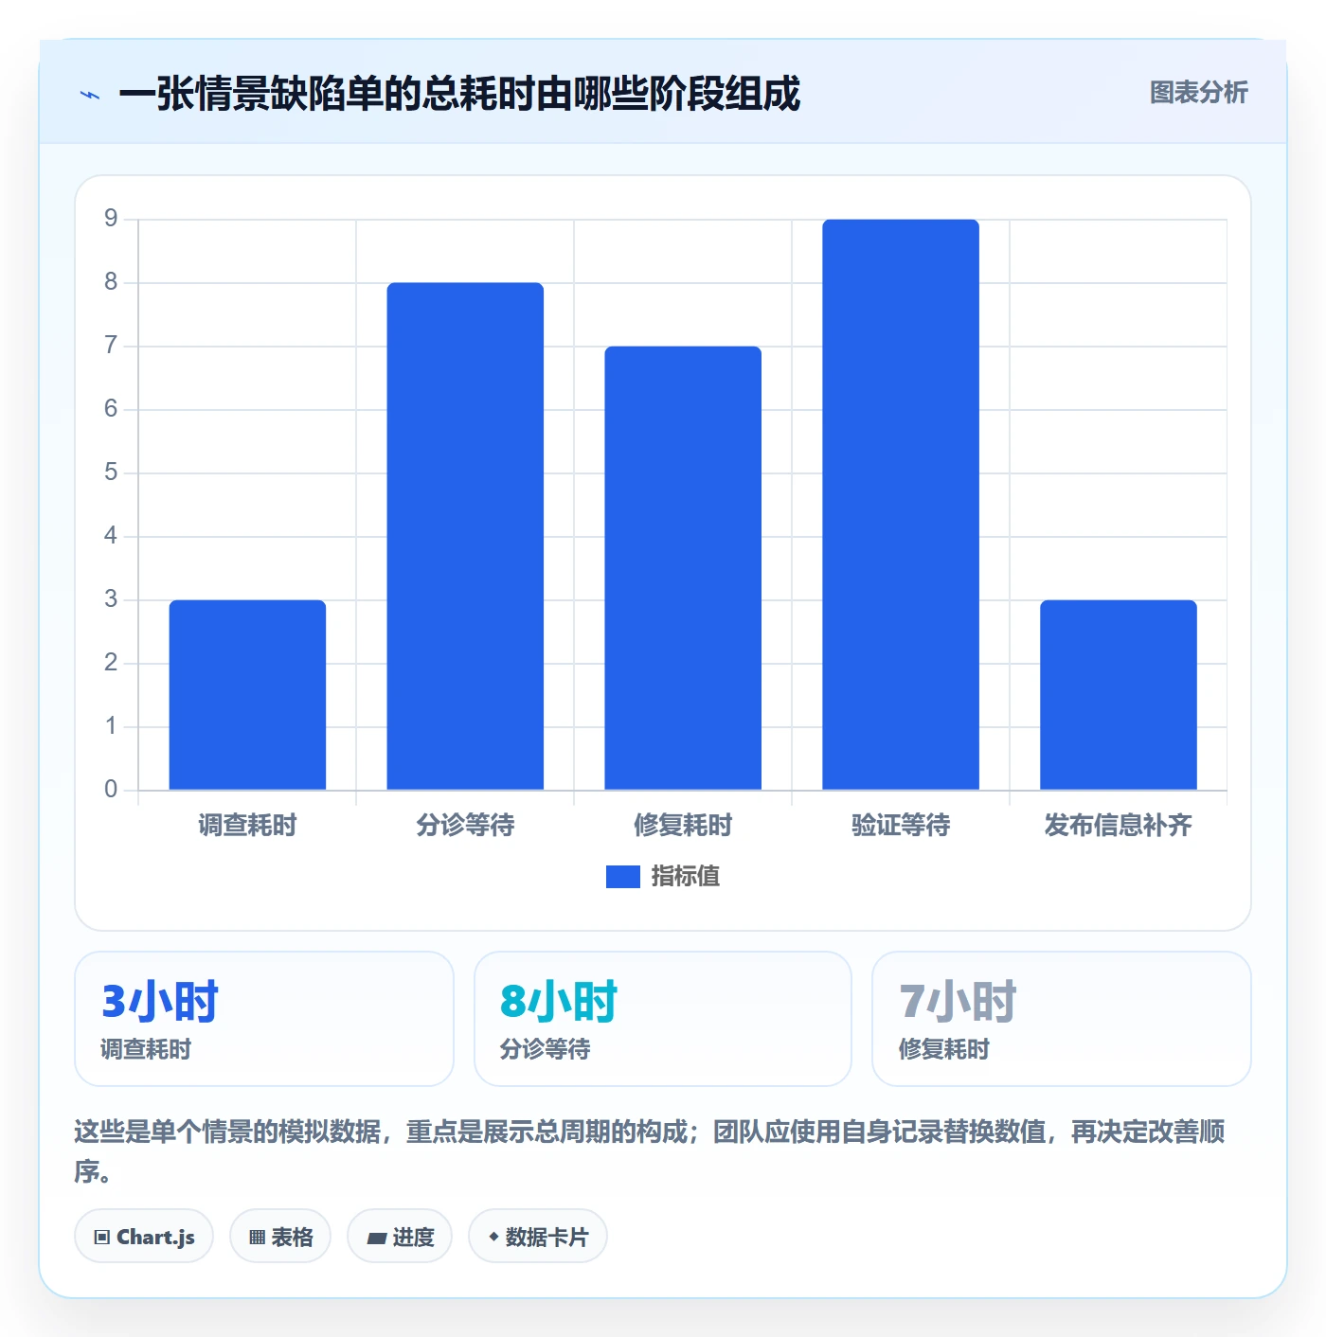The width and height of the screenshot is (1326, 1337).
Task: Open the 8小时 分诊等待 data card
Action: click(663, 1019)
